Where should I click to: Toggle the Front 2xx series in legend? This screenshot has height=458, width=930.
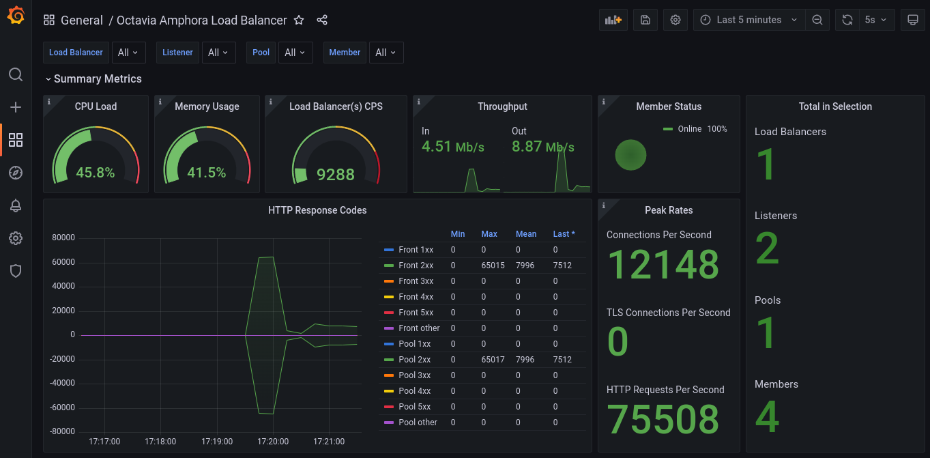[416, 266]
